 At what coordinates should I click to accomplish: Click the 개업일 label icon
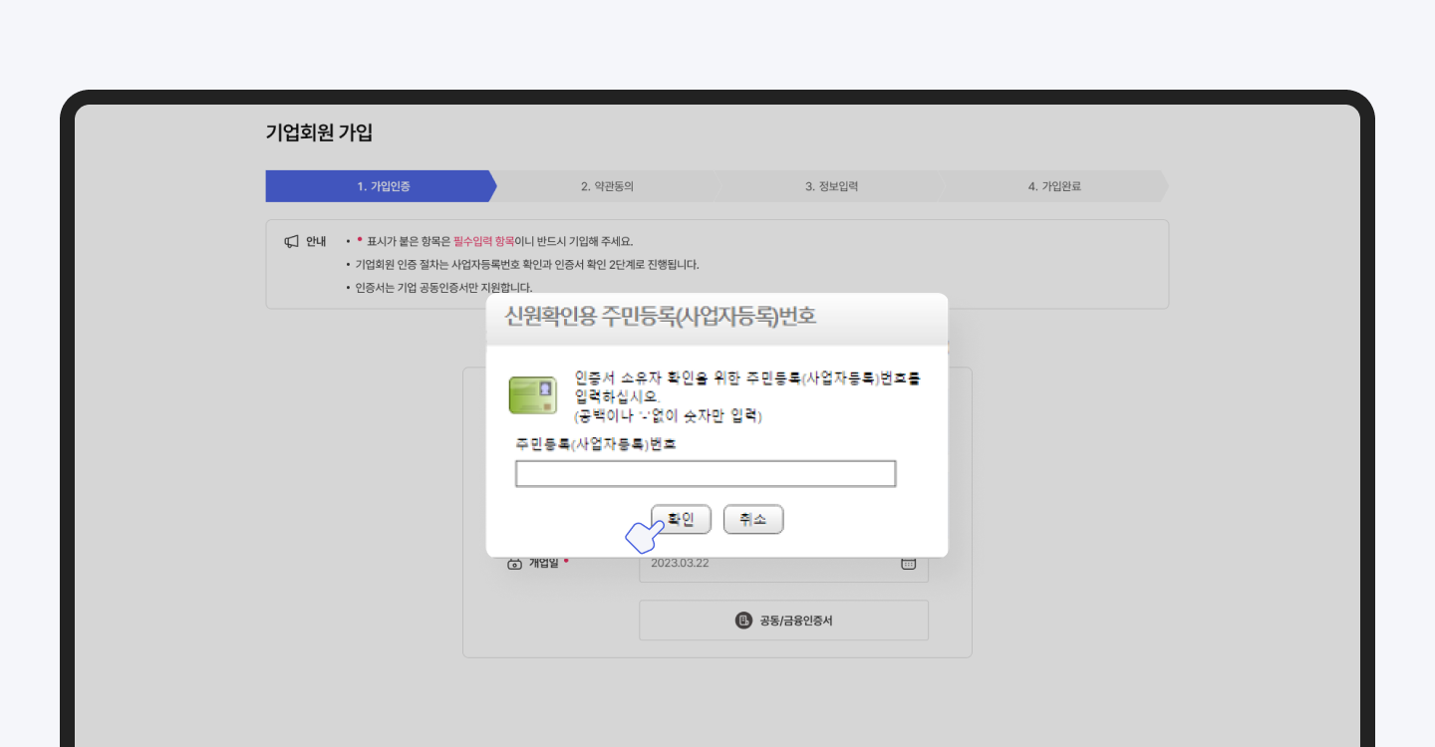(515, 563)
